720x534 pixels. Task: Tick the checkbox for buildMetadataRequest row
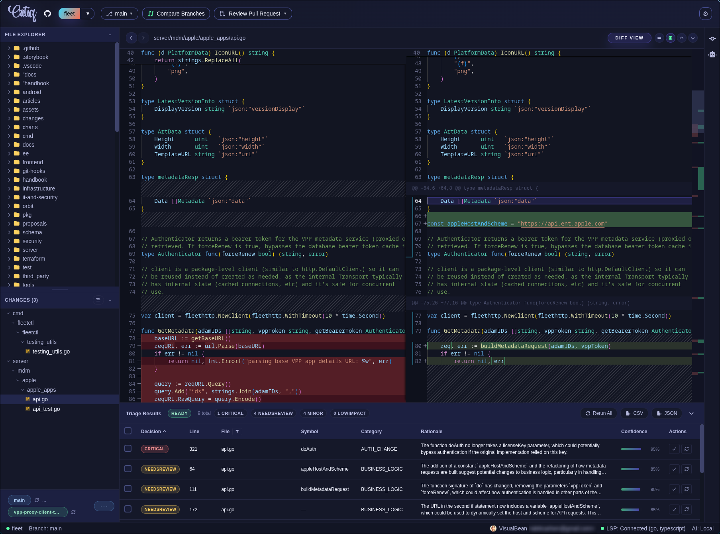click(128, 489)
